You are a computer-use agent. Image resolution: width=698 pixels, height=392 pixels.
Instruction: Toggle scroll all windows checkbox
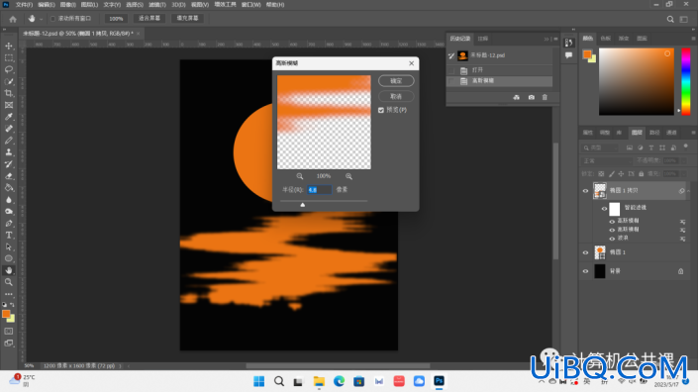(53, 19)
